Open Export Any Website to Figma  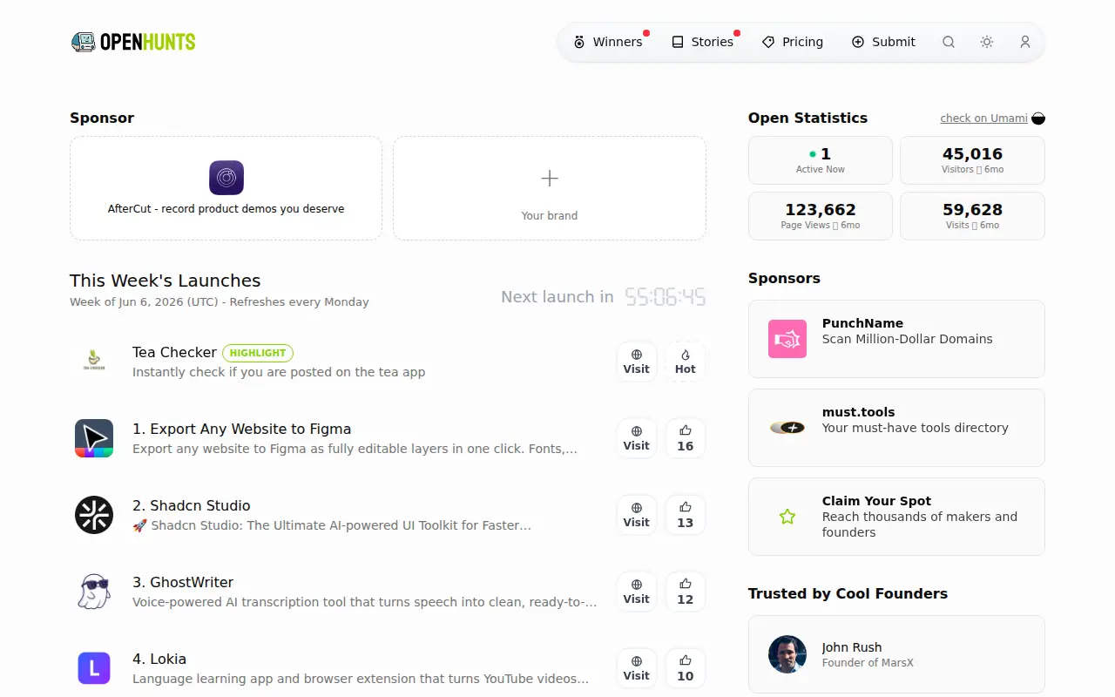pos(242,429)
